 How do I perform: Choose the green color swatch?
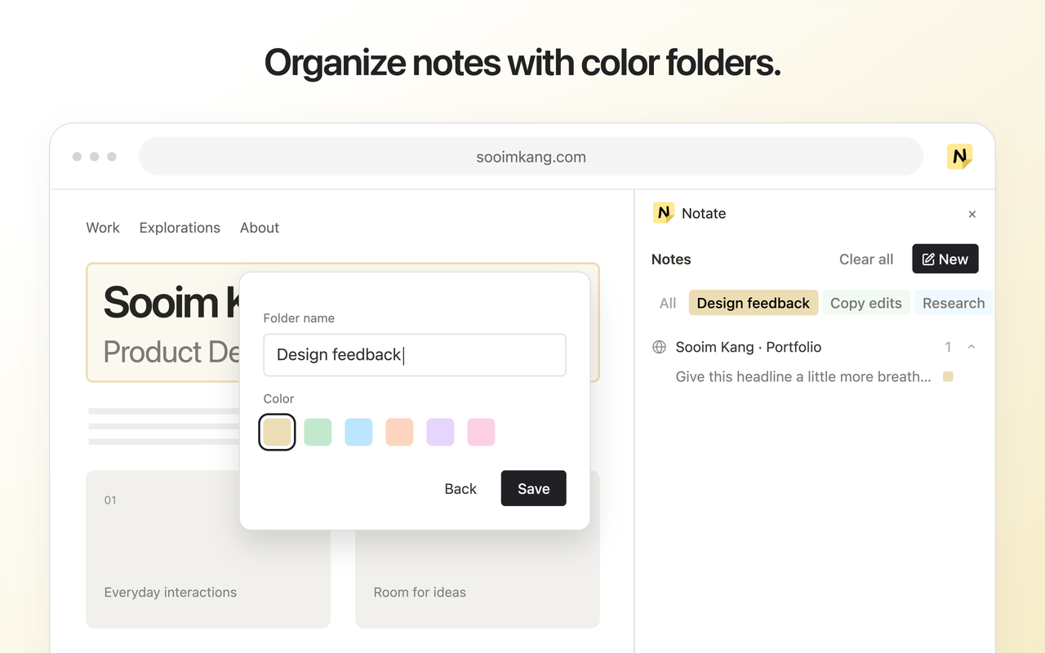[318, 432]
